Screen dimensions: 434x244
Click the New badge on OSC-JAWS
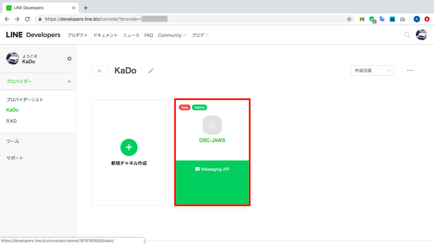[185, 107]
